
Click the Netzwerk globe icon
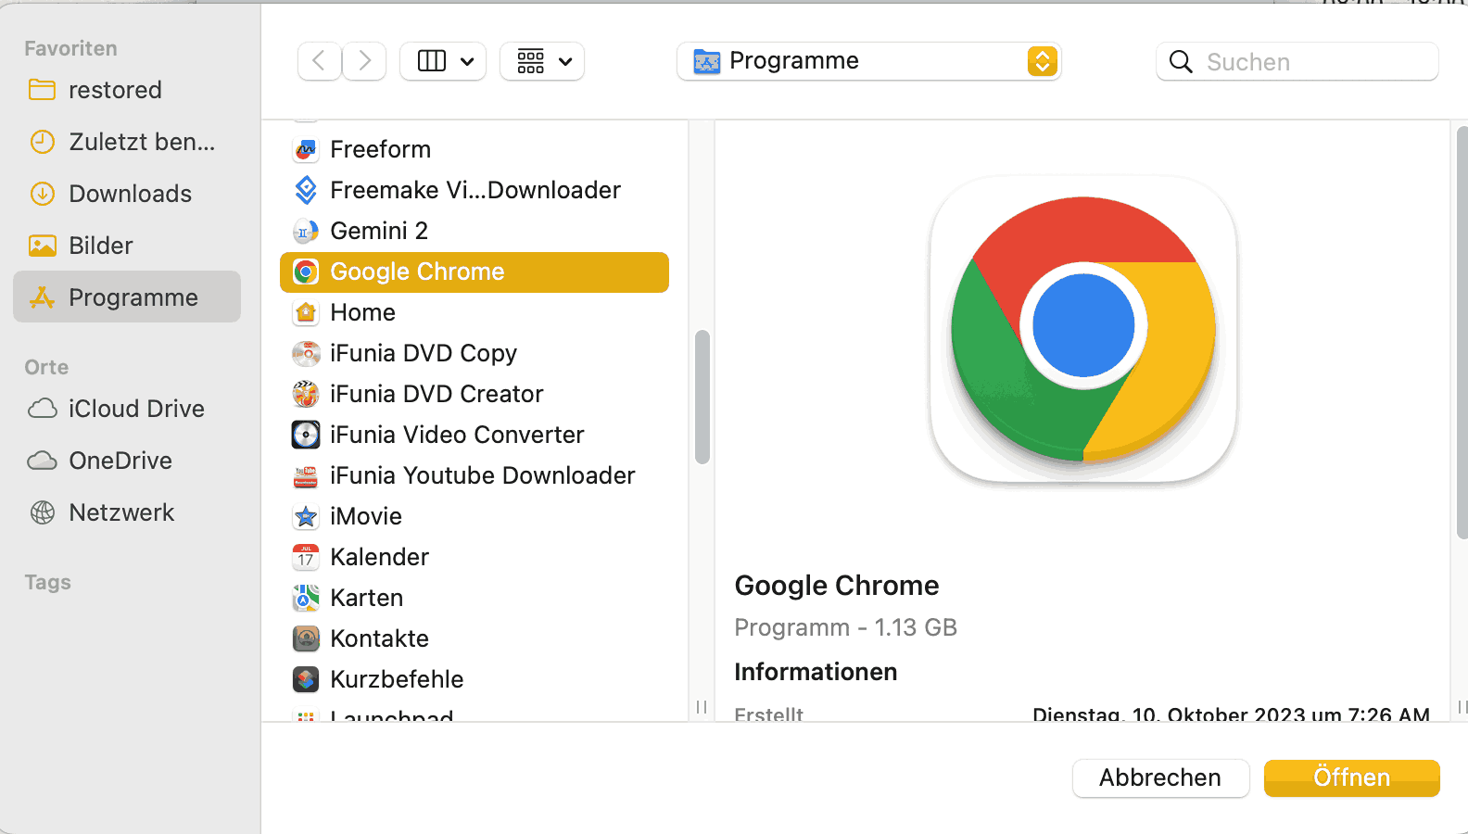[x=43, y=512]
